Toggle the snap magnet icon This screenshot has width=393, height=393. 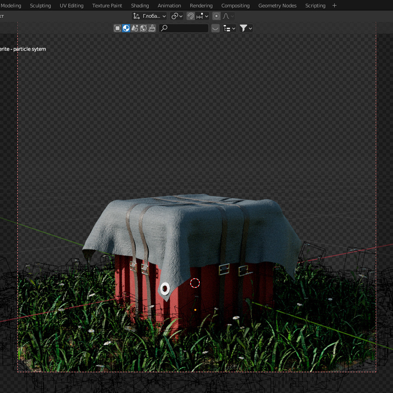[190, 16]
